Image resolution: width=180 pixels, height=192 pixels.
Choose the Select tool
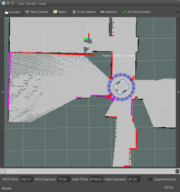click(60, 12)
